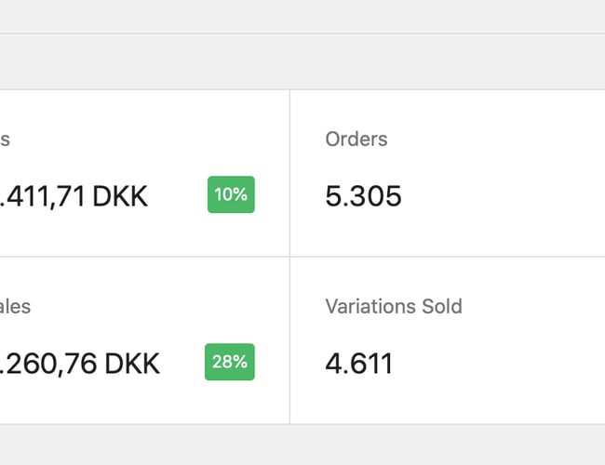
Task: Click the 4.611 variations sold value
Action: click(359, 364)
